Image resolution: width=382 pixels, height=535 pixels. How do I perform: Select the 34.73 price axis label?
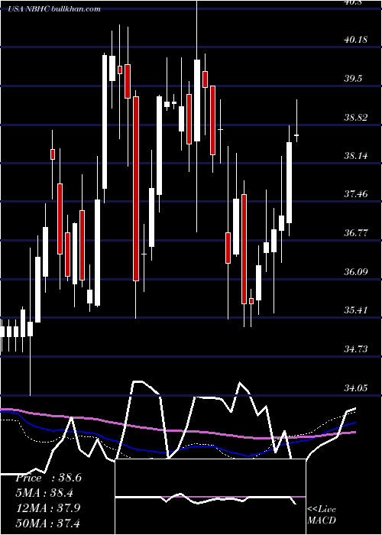point(356,349)
